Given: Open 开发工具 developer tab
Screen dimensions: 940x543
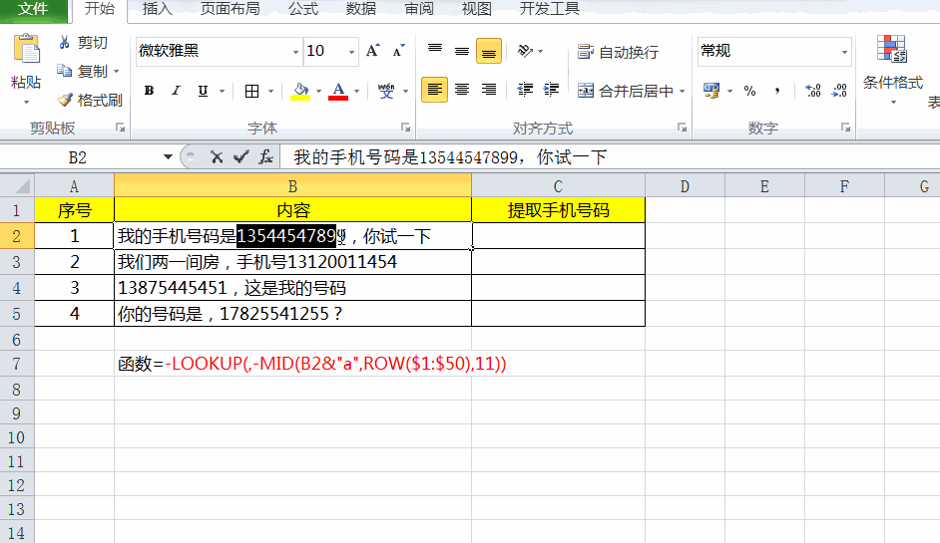Looking at the screenshot, I should click(x=549, y=9).
